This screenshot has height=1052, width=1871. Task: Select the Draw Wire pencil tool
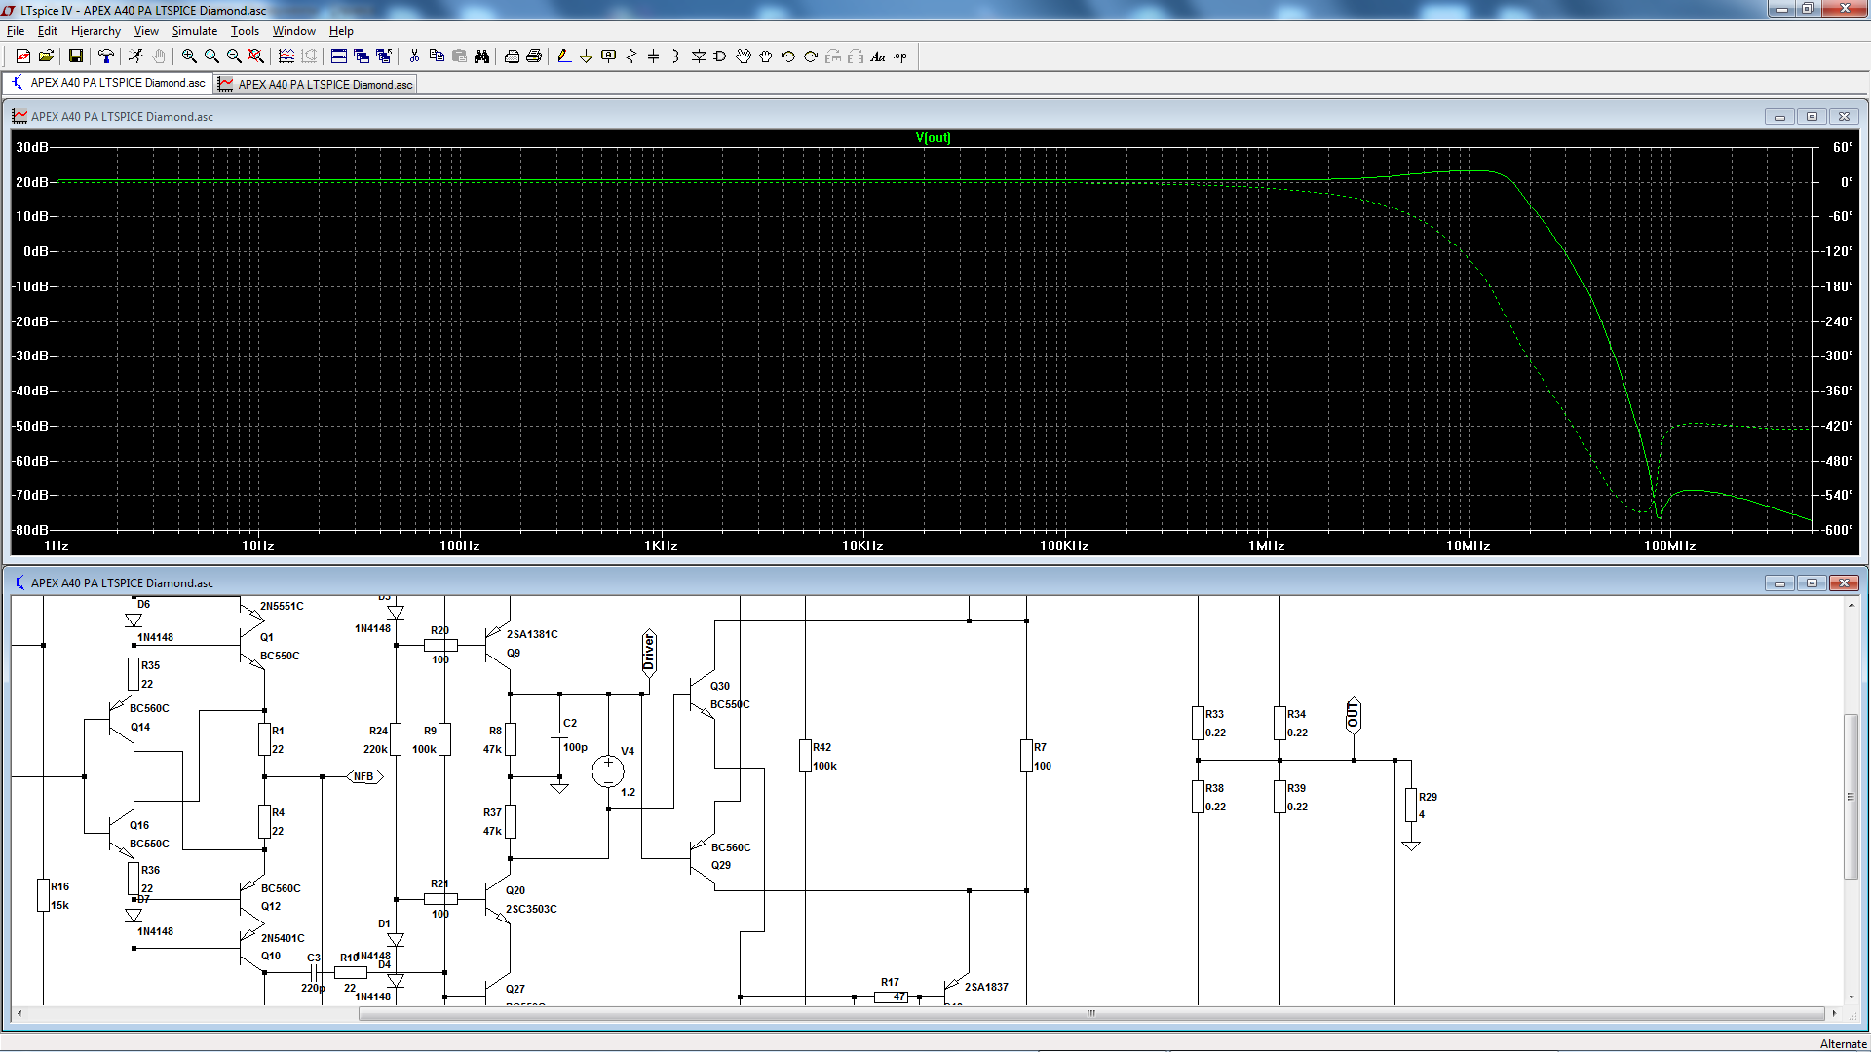(x=563, y=56)
